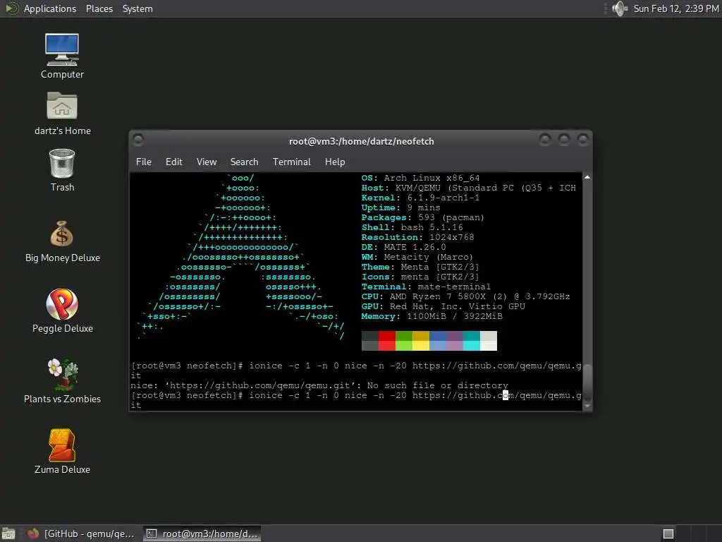The width and height of the screenshot is (722, 542).
Task: Click the 'Packages: 593 (pacman)' line
Action: pyautogui.click(x=423, y=217)
